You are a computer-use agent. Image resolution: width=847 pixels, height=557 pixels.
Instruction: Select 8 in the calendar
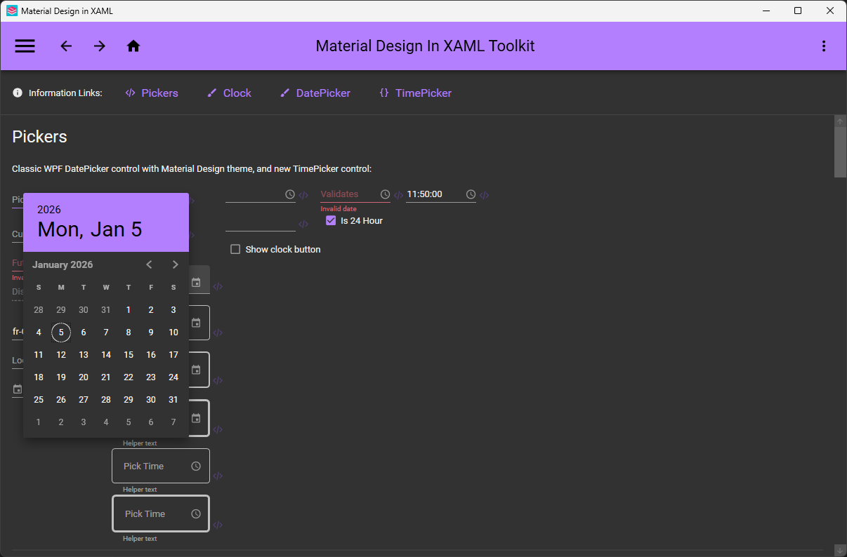coord(129,333)
